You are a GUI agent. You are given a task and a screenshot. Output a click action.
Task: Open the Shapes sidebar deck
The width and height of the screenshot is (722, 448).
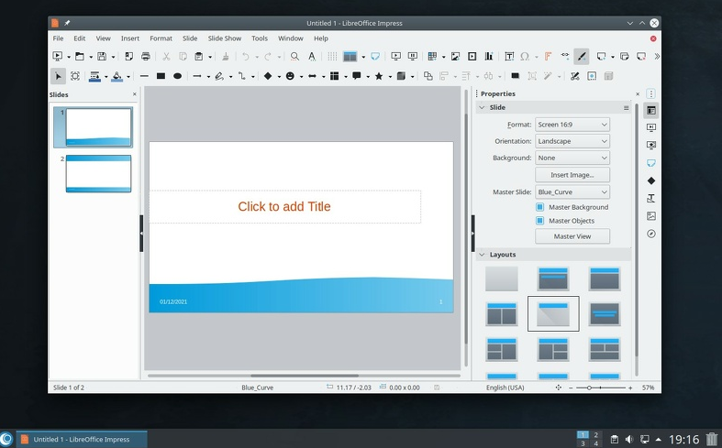click(x=651, y=180)
